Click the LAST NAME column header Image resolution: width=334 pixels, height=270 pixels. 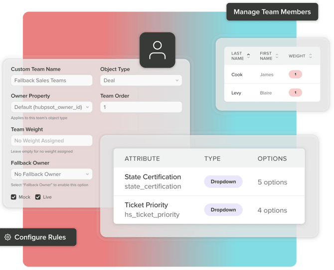tap(237, 56)
